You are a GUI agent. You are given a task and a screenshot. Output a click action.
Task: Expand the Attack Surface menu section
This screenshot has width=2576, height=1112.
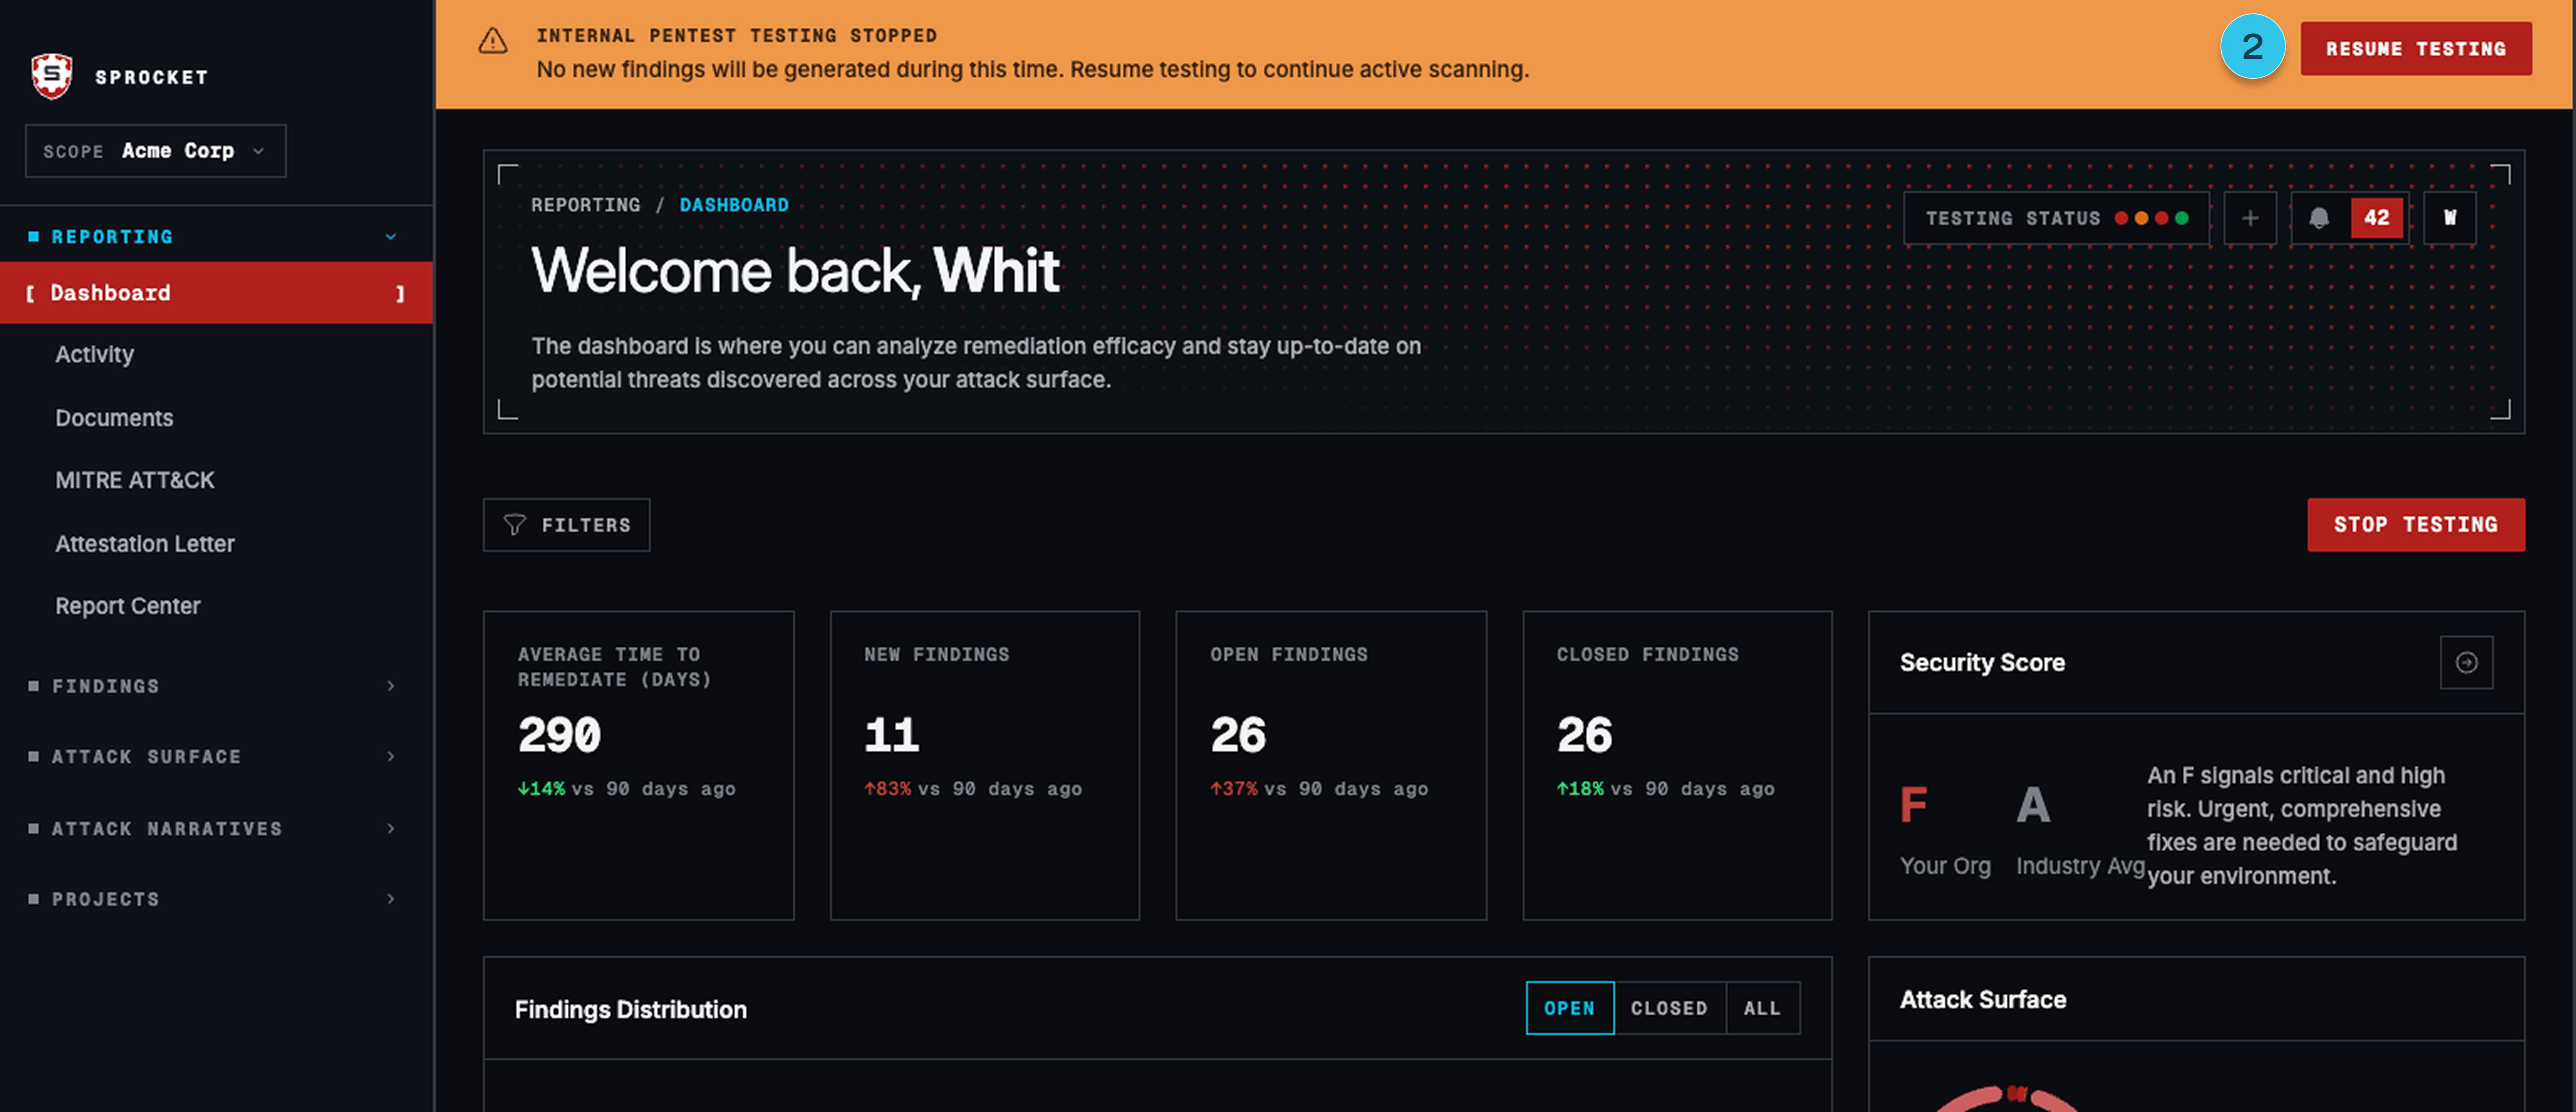tap(216, 757)
